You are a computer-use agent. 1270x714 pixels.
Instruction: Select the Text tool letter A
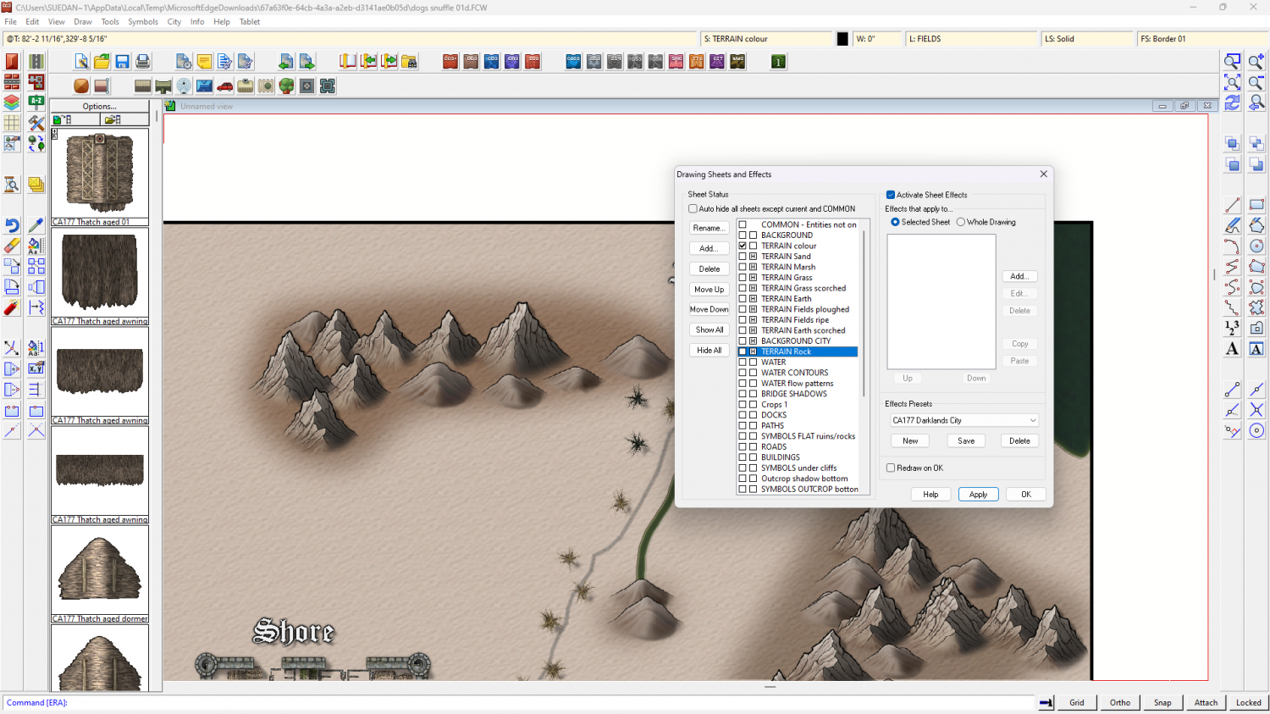(1233, 349)
